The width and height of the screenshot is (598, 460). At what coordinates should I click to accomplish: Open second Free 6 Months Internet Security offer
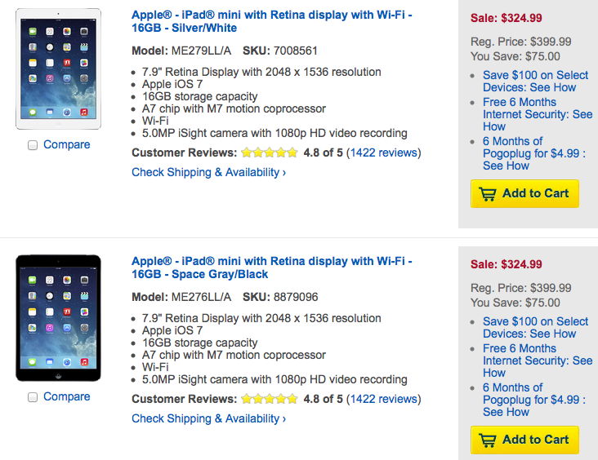click(x=537, y=360)
